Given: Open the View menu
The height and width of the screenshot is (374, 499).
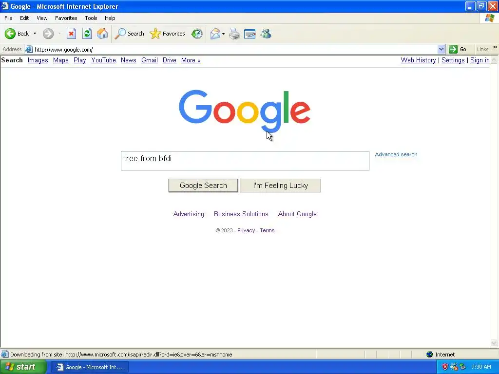Looking at the screenshot, I should (x=42, y=18).
